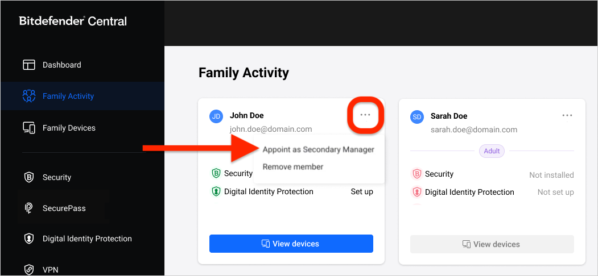
Task: Click Not installed status on Sarah's card
Action: click(551, 175)
